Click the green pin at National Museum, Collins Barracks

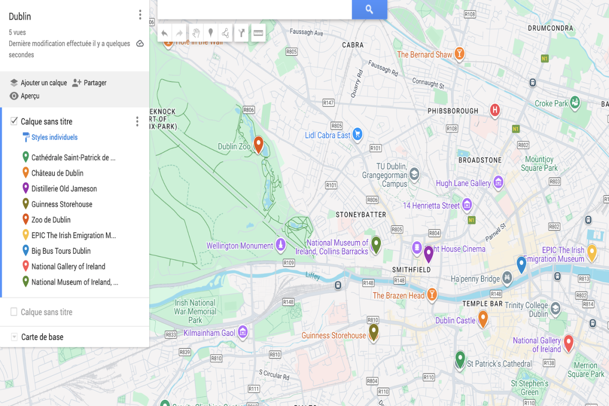(x=376, y=245)
